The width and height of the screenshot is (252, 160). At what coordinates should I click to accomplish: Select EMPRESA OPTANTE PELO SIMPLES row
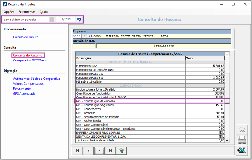[x=150, y=133]
